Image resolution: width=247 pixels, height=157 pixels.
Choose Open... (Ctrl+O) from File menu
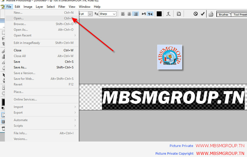coord(42,18)
